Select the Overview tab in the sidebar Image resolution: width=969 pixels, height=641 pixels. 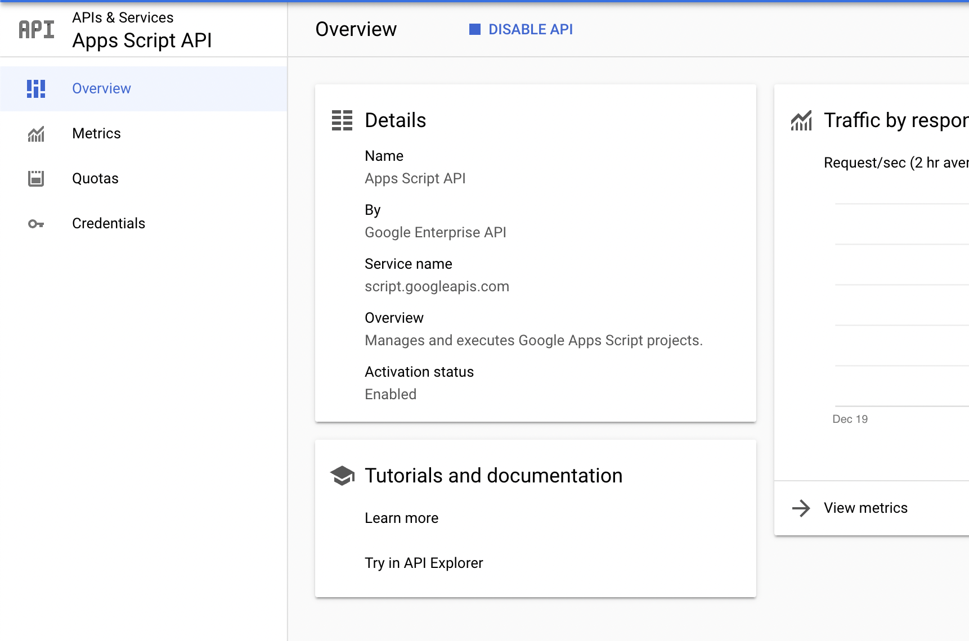point(101,88)
